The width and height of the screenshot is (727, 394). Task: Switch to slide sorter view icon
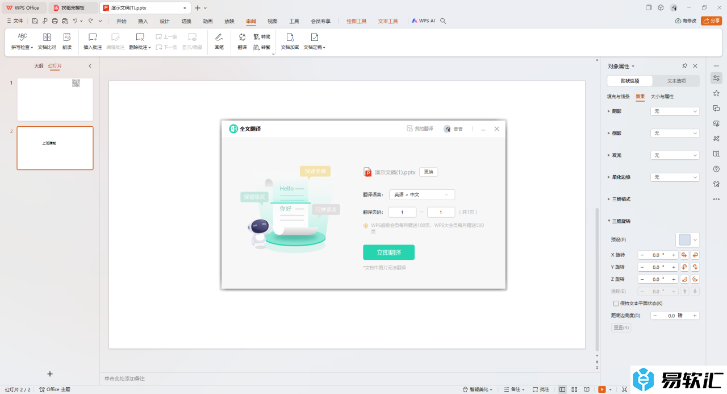[x=574, y=389]
